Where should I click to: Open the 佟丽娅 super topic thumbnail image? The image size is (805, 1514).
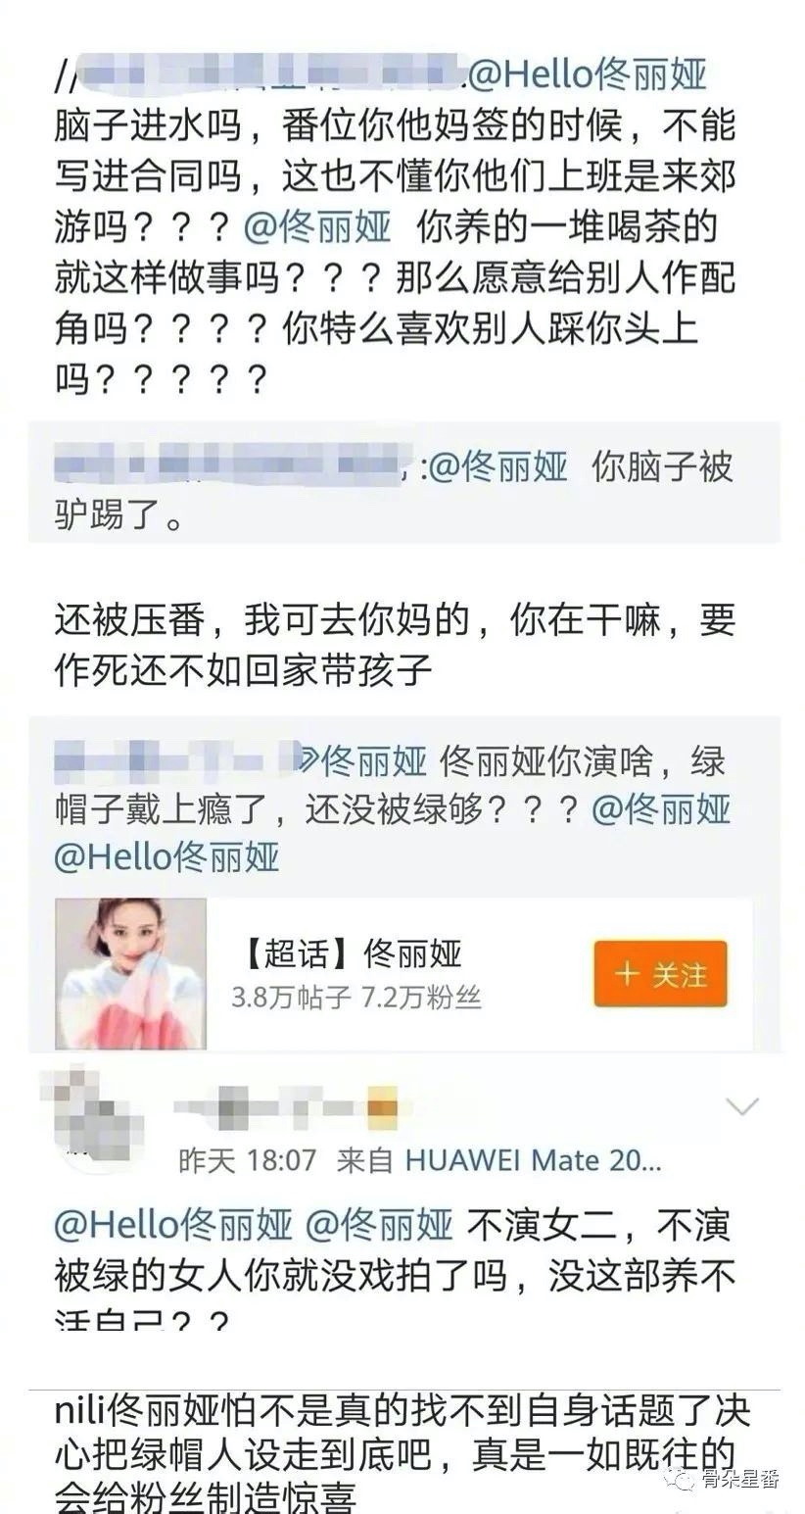(130, 973)
